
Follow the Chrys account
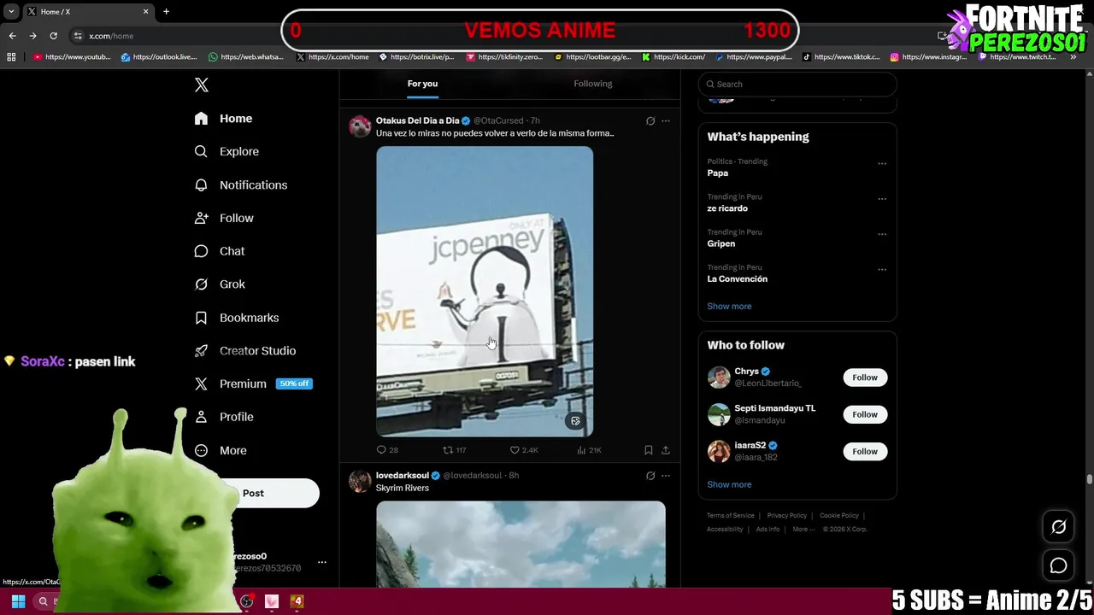point(865,378)
